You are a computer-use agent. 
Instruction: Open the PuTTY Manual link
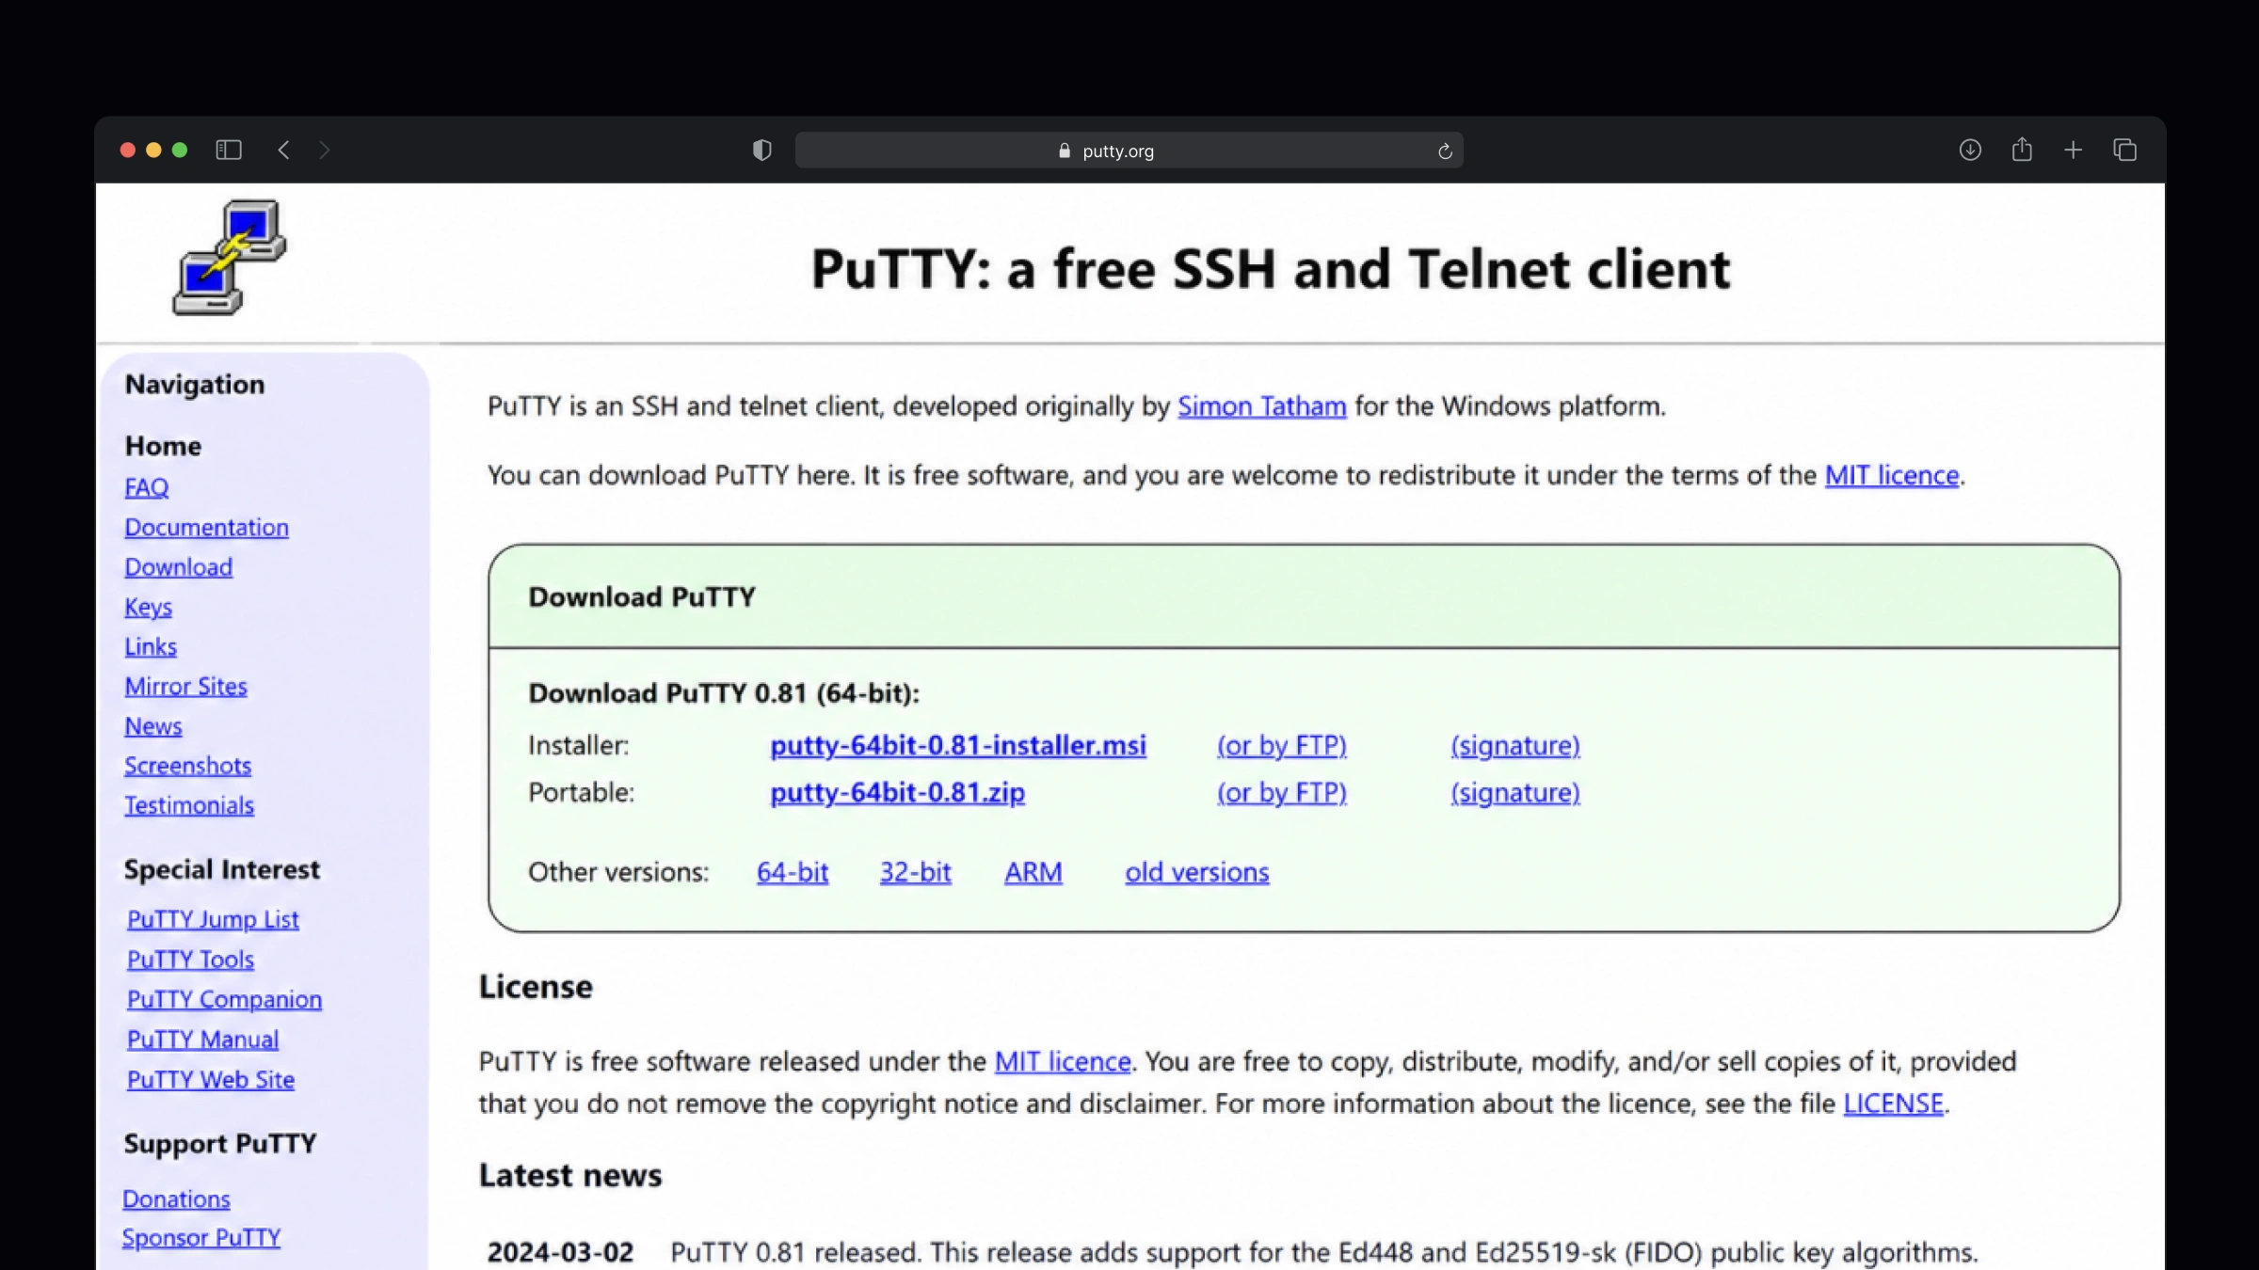pyautogui.click(x=203, y=1039)
